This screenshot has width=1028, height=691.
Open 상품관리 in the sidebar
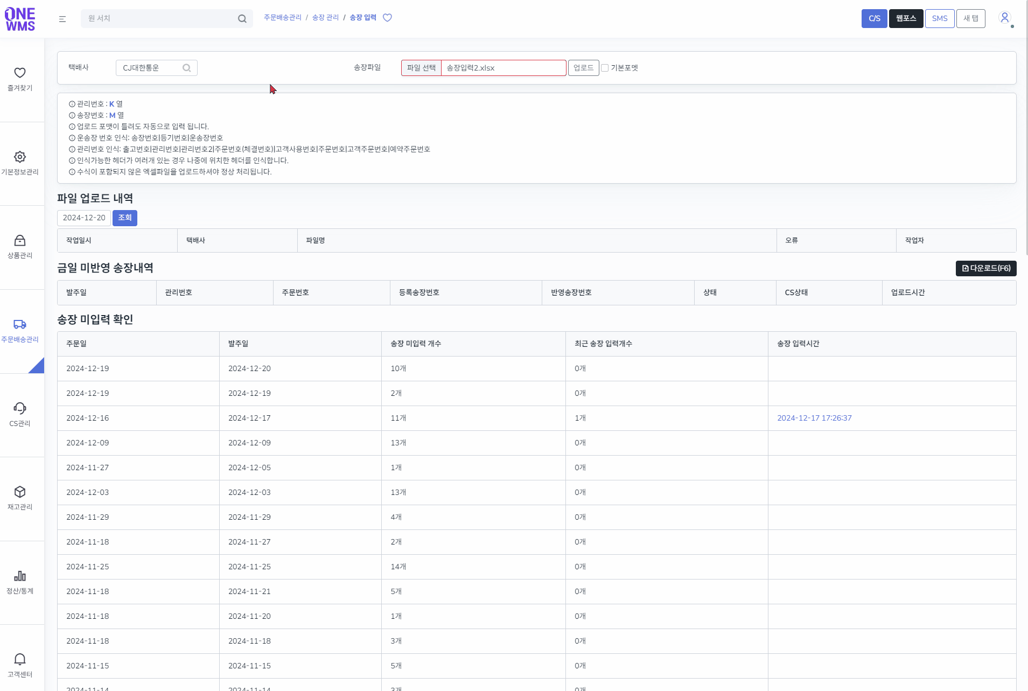pyautogui.click(x=20, y=247)
